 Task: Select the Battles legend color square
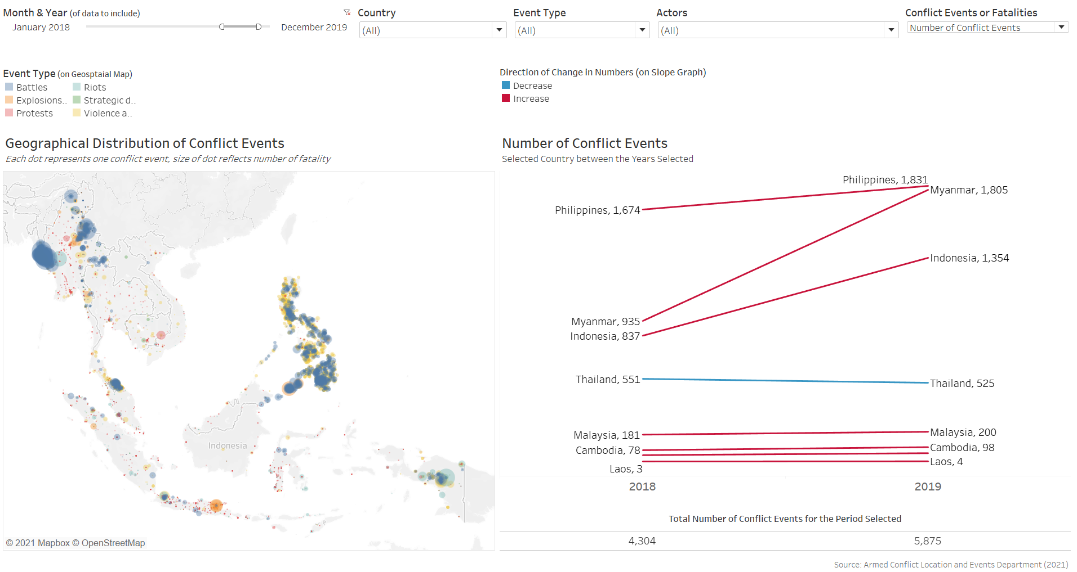9,87
